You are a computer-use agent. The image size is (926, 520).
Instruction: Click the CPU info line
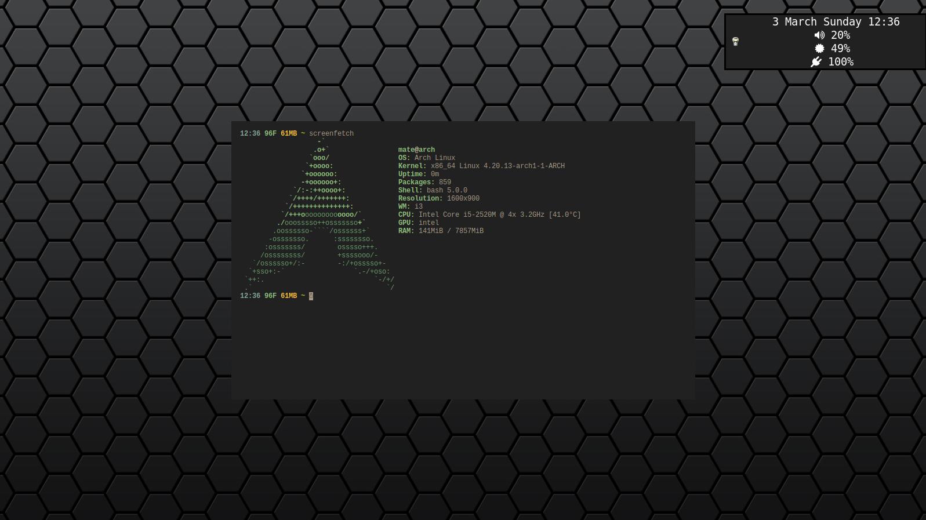(489, 214)
